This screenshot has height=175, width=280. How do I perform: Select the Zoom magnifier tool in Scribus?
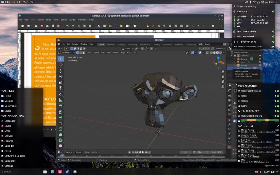tap(164, 26)
